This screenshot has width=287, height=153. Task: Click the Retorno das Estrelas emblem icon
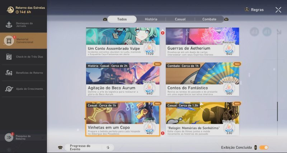(x=10, y=10)
